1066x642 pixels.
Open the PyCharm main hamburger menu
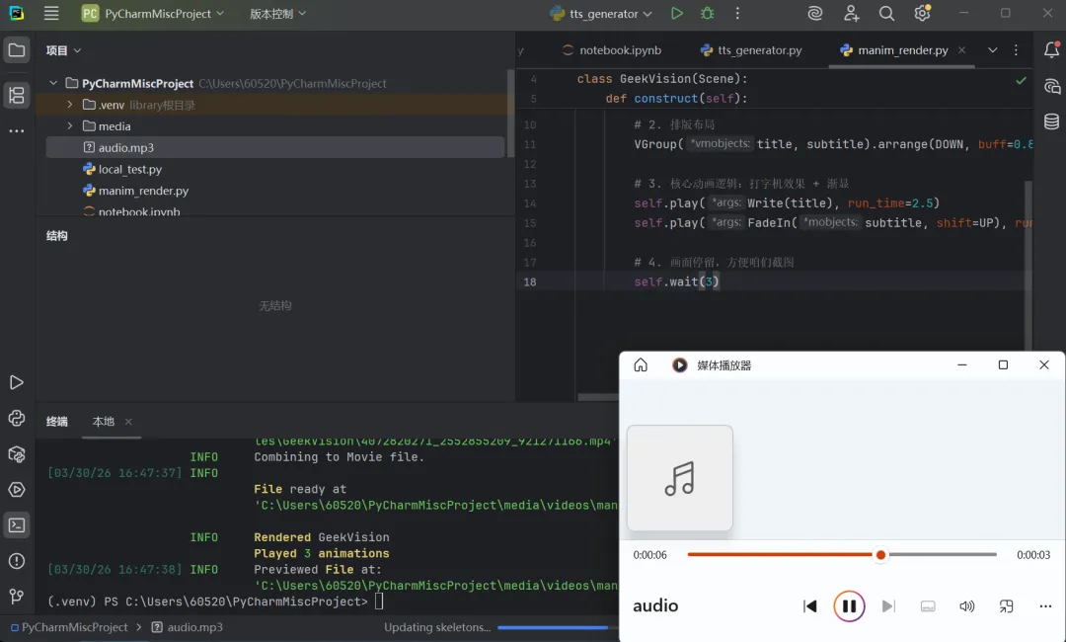pos(51,13)
